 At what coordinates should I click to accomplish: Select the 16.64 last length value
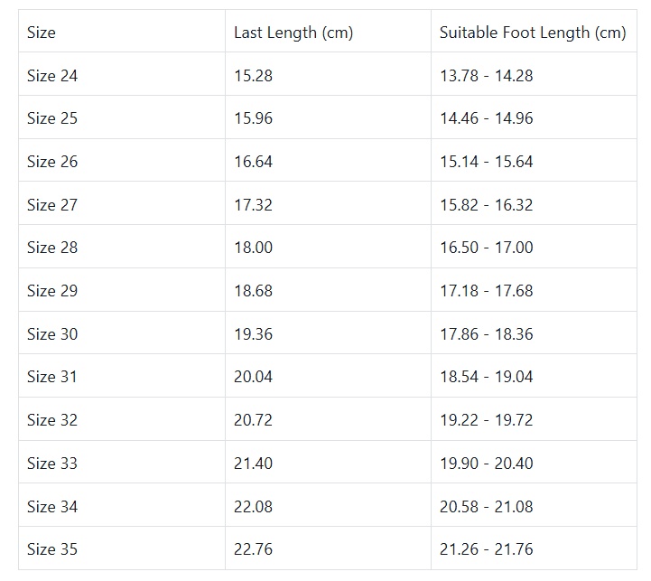pos(253,162)
